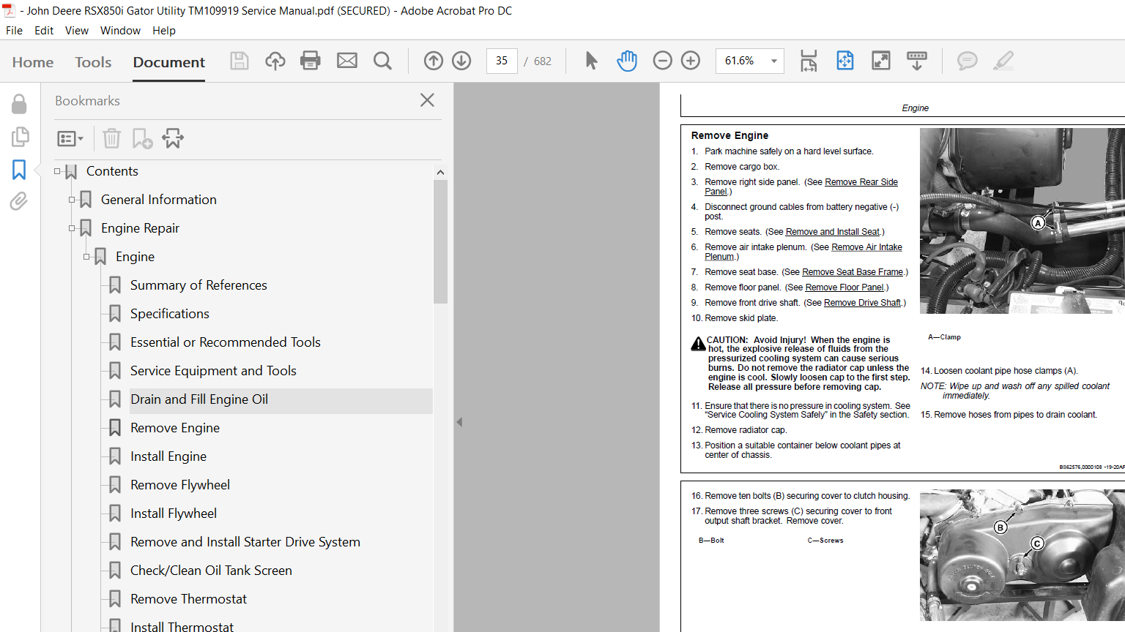Click find current bookmark icon
This screenshot has height=632, width=1125.
[x=173, y=138]
